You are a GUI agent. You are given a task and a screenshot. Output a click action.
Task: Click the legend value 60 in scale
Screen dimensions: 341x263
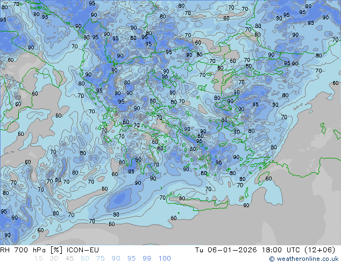(85, 259)
